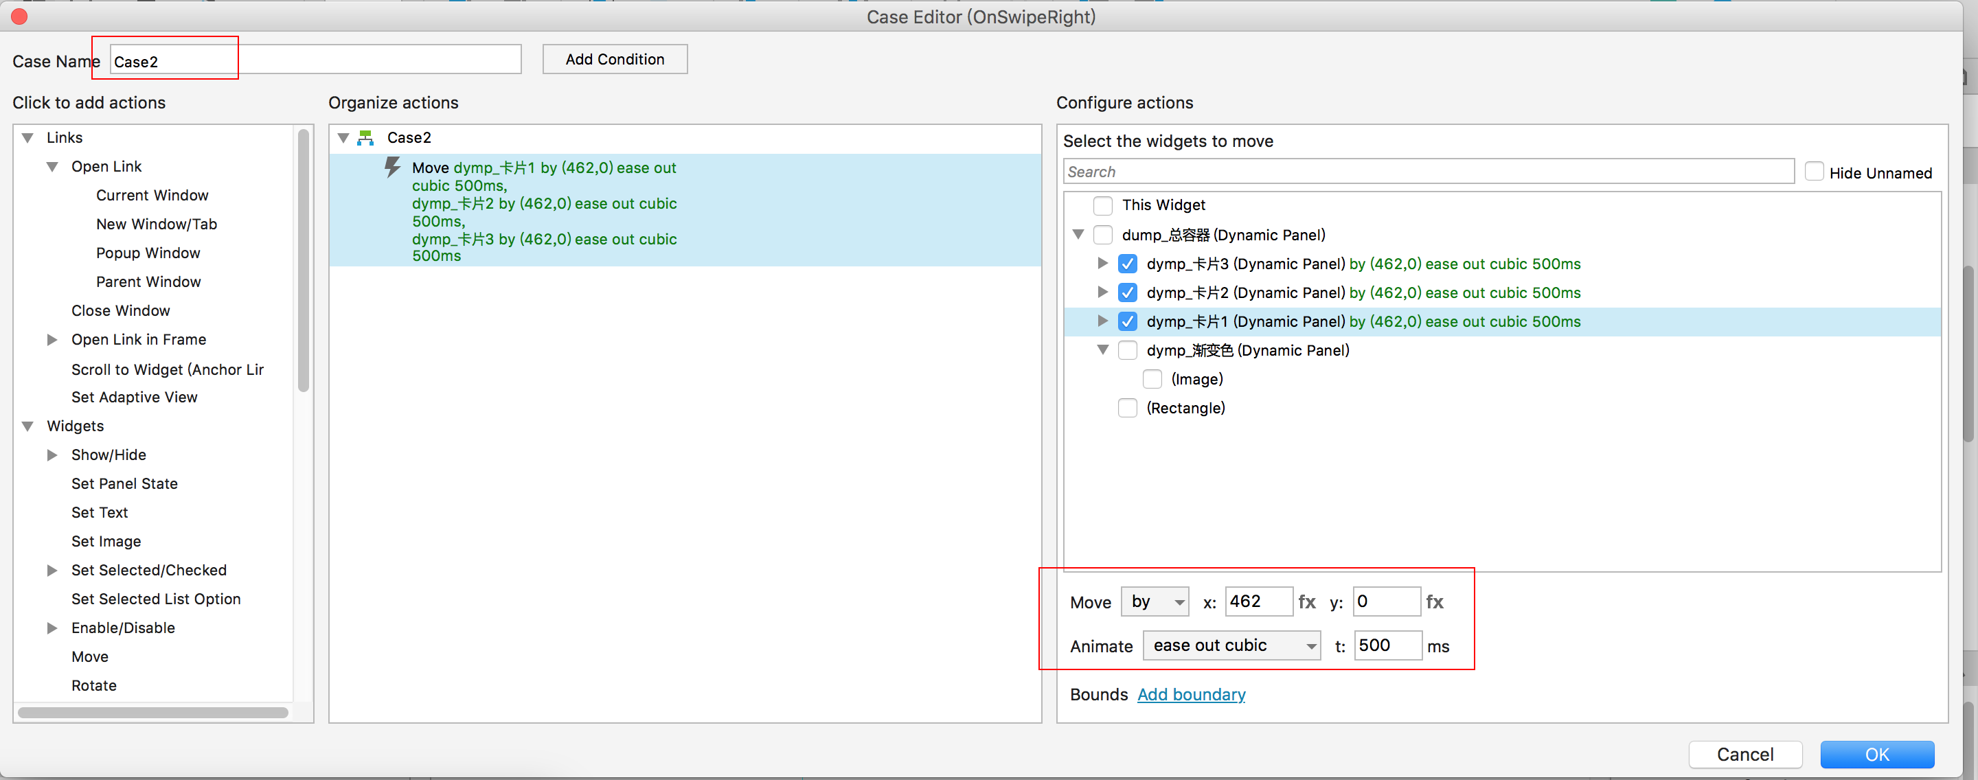Uncheck the dymp_卡片1 checkbox
The width and height of the screenshot is (1978, 780).
1126,321
